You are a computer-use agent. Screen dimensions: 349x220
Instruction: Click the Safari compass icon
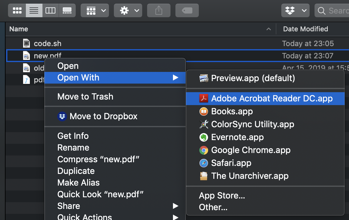(204, 163)
